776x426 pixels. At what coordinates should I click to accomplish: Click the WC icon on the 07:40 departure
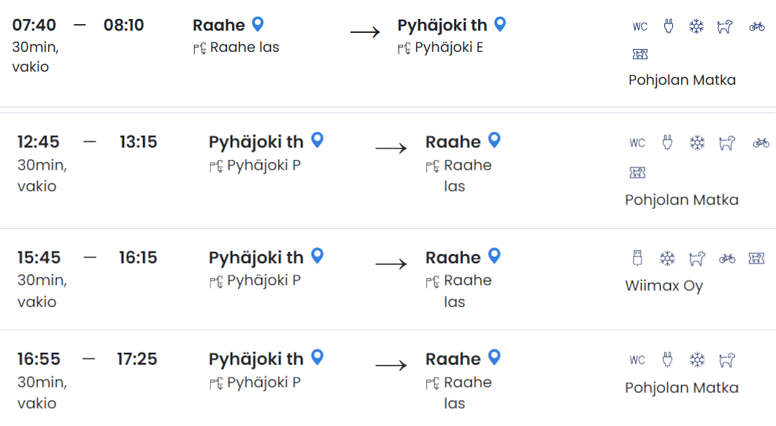[639, 26]
